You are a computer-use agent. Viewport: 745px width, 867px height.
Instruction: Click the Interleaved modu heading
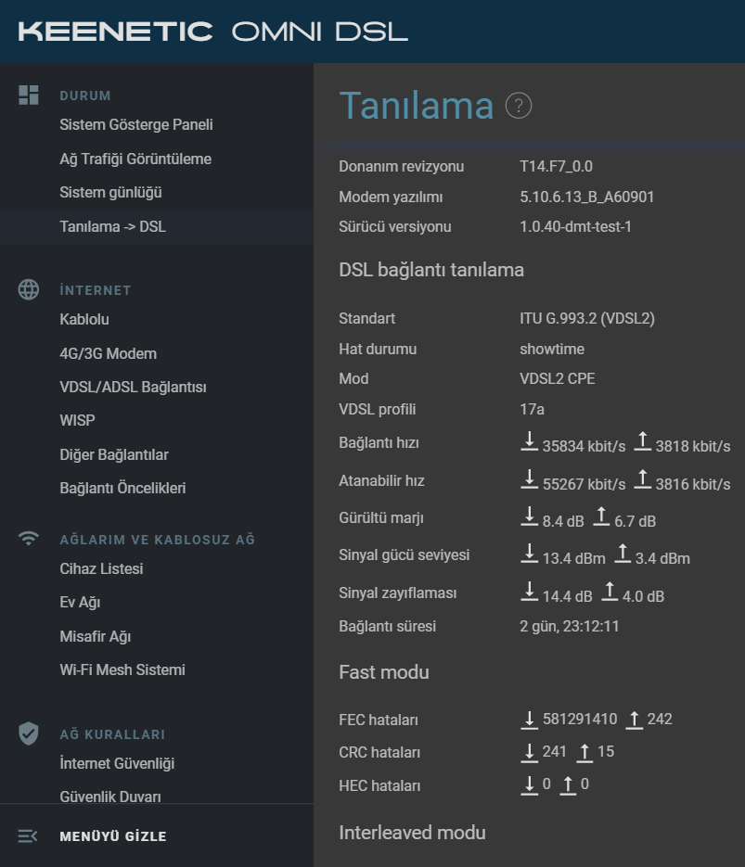412,833
